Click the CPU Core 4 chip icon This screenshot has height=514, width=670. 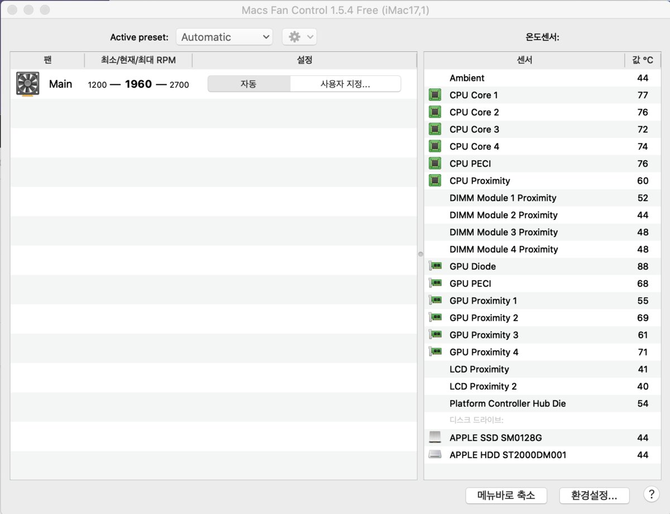tap(435, 146)
